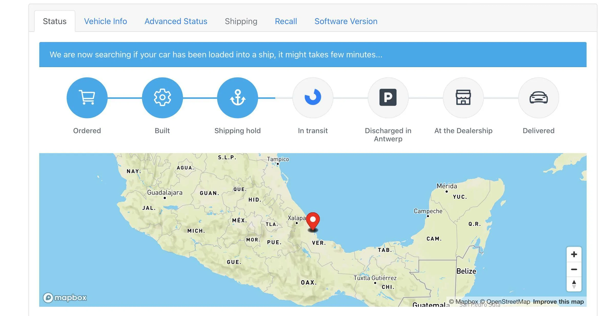Click the Delivered step label
This screenshot has width=612, height=316.
539,131
